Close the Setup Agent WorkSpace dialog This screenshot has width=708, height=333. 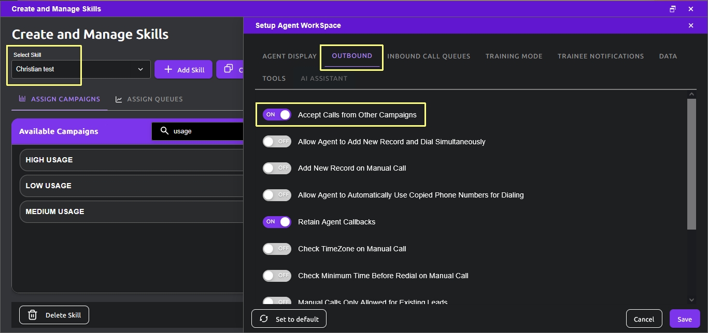691,25
